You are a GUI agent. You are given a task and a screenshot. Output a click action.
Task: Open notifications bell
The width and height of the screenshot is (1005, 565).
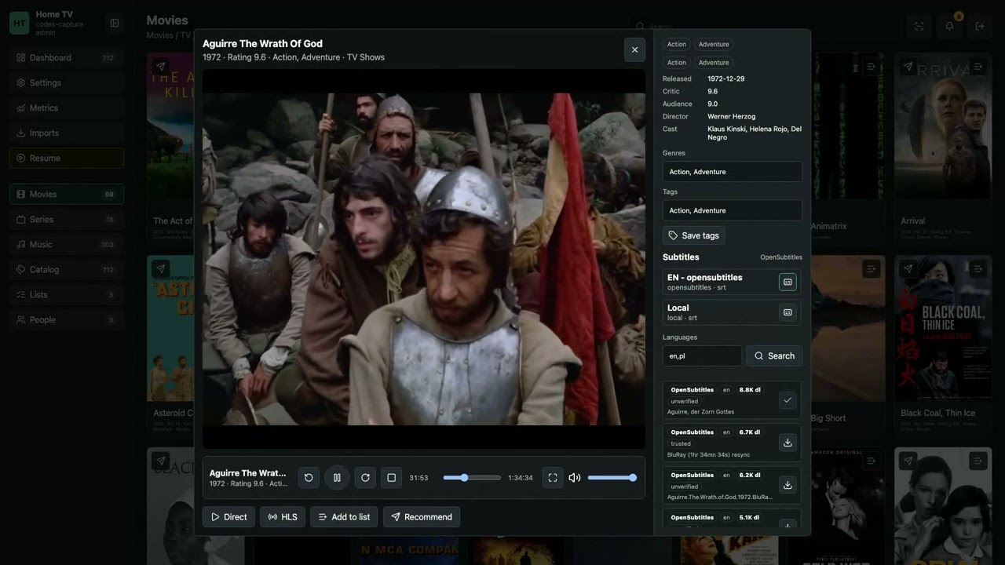(949, 26)
